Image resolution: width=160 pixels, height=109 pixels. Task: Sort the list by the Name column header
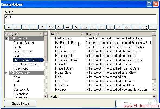[68, 34]
